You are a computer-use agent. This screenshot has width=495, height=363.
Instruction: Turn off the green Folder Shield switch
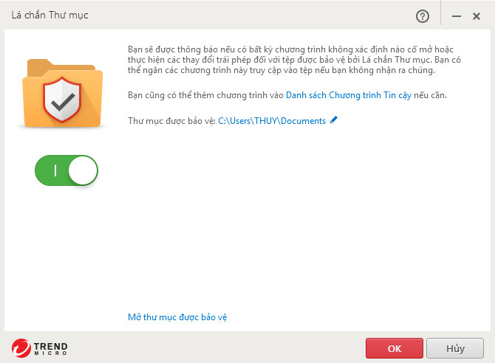tap(66, 170)
